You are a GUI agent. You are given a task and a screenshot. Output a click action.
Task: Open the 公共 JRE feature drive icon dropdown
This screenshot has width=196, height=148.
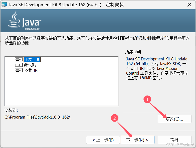pos(19,70)
